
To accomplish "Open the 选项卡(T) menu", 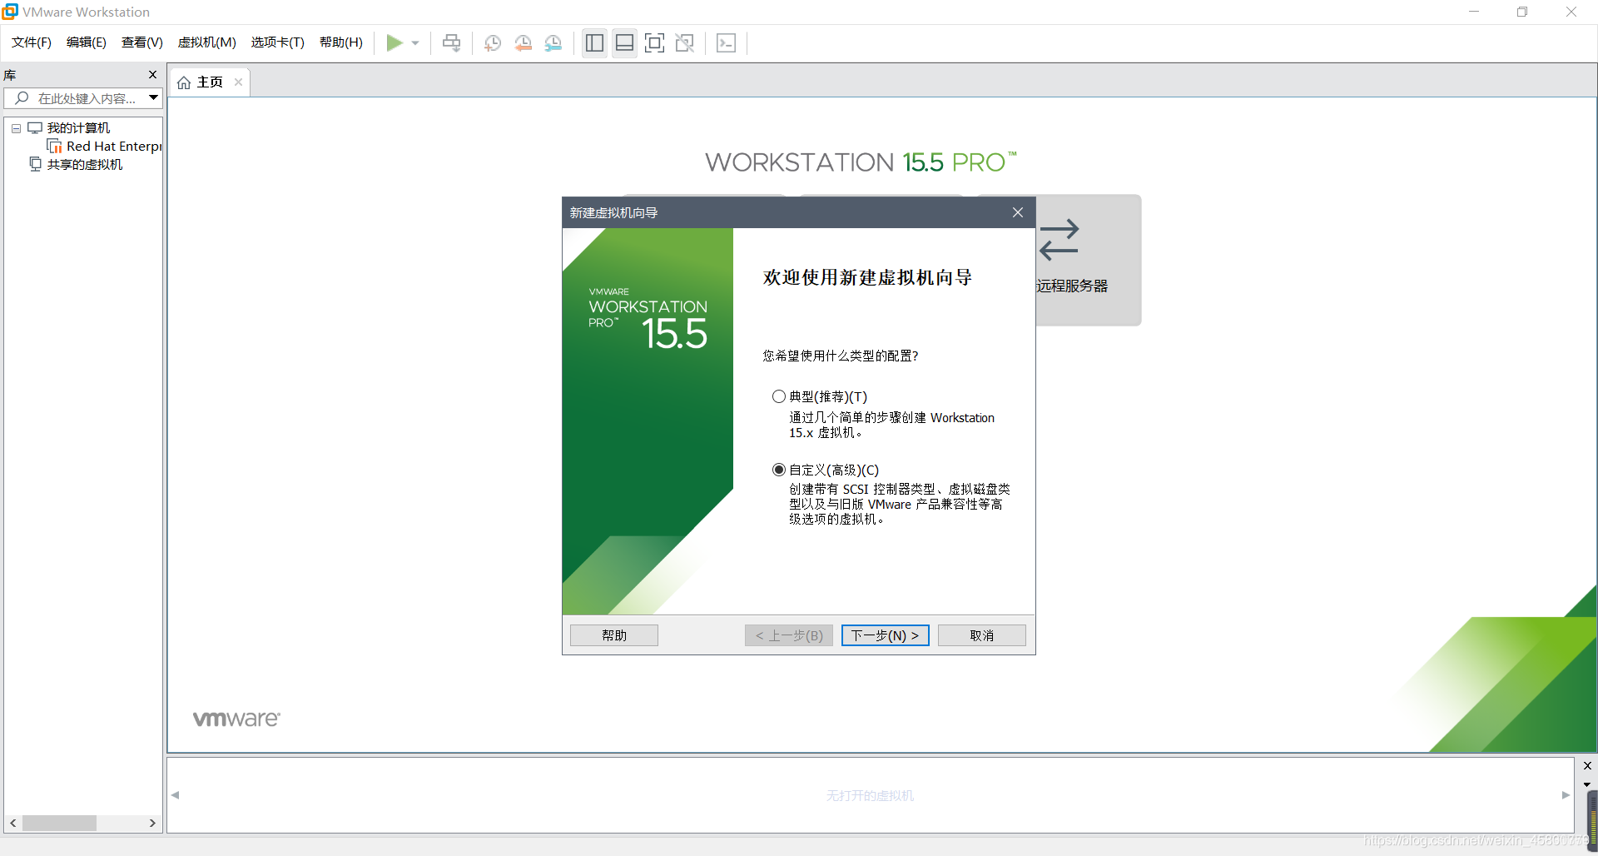I will (x=278, y=42).
